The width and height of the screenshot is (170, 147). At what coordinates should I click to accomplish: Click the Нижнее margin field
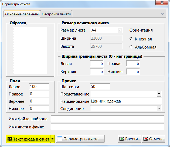click(39, 108)
